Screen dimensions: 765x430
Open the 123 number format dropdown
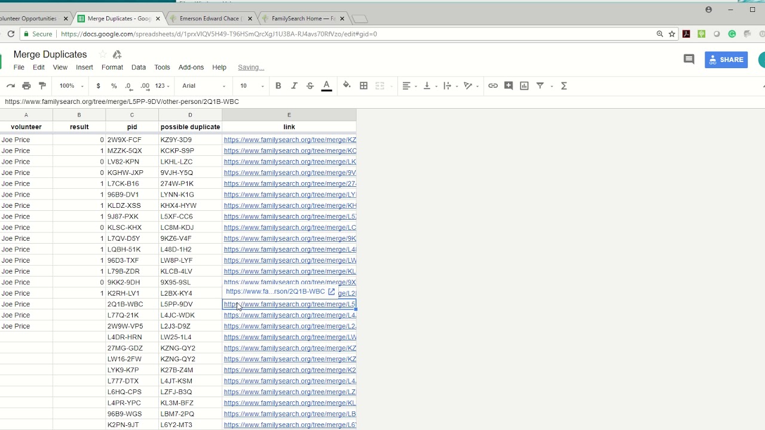162,86
